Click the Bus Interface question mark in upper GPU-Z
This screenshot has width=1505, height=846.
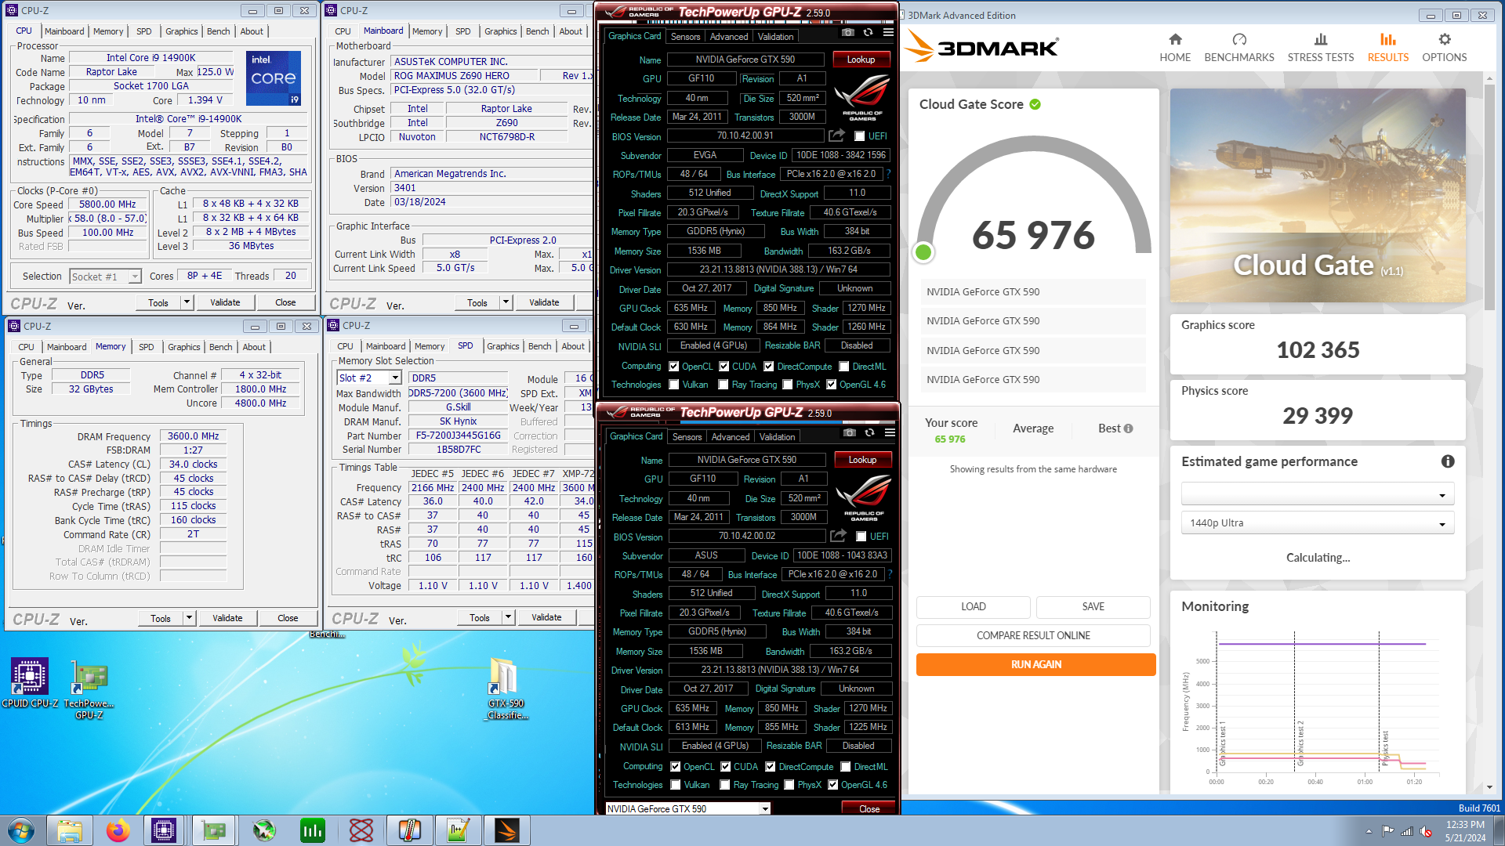pyautogui.click(x=888, y=174)
